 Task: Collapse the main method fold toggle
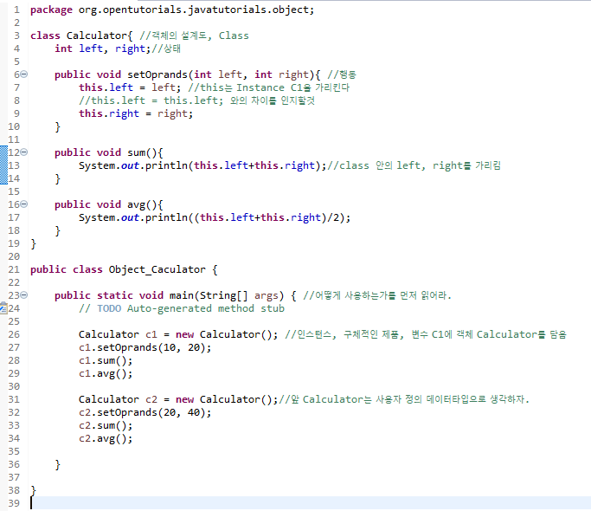(x=23, y=295)
